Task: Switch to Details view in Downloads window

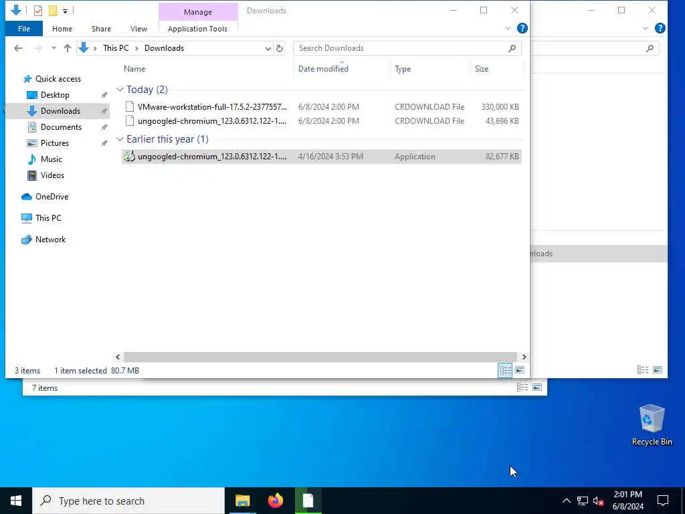Action: (x=505, y=370)
